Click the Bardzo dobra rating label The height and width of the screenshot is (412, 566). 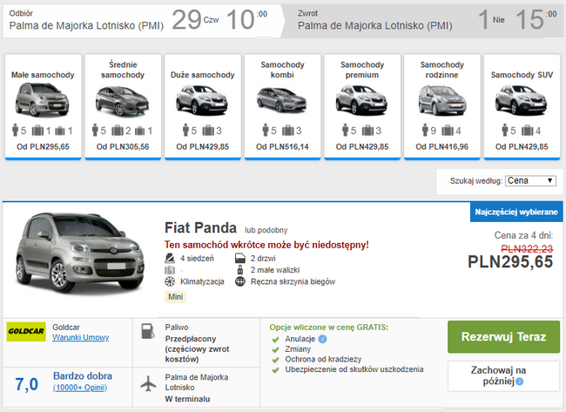tap(83, 376)
